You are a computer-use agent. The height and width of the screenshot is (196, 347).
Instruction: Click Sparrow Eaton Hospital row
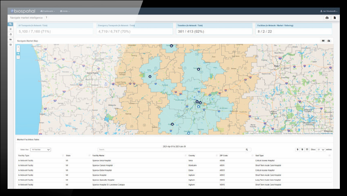[x=175, y=170]
